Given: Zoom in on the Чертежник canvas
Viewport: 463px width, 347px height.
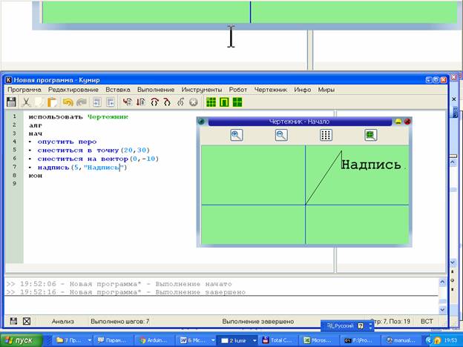Looking at the screenshot, I should [x=237, y=135].
